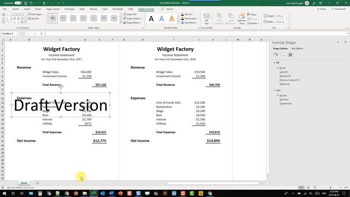Select Picture or texture fill option
Screen dimensions: 350x197
coord(278,80)
